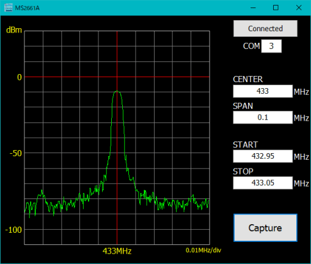
Task: Click the MS2661A app icon in title bar
Action: [x=9, y=8]
